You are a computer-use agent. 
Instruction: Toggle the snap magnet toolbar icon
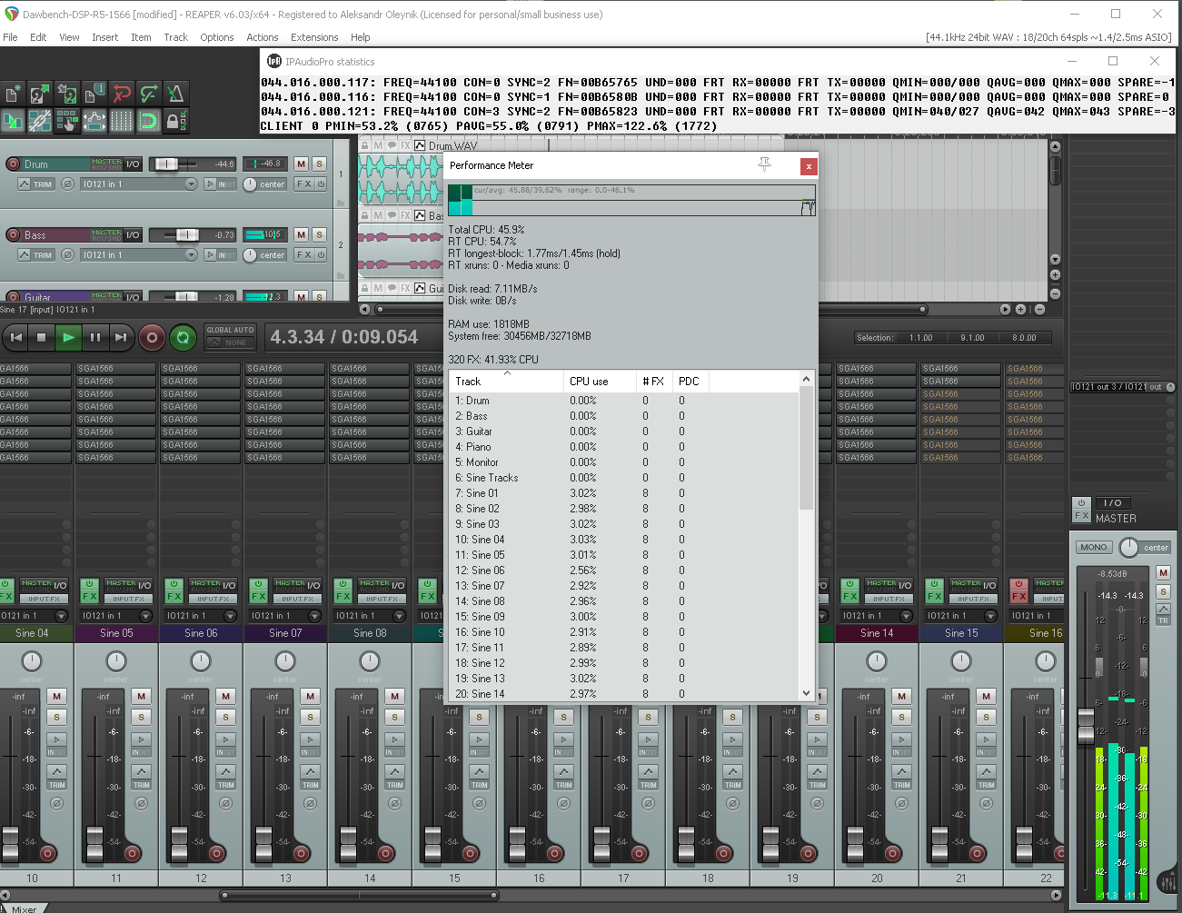(x=149, y=120)
